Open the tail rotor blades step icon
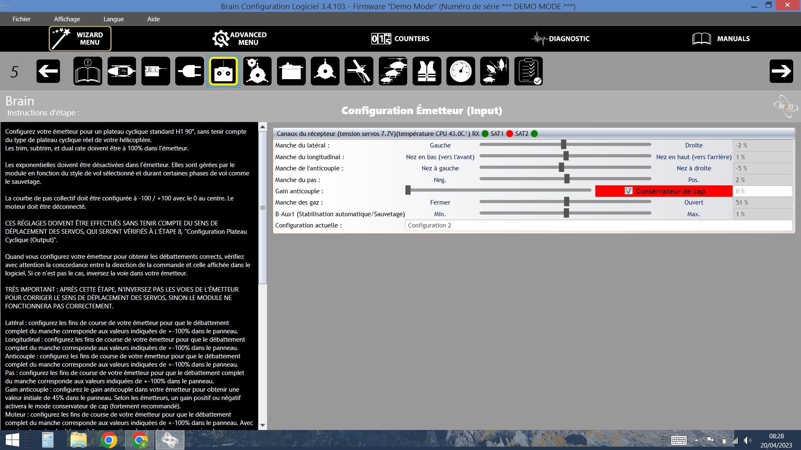Image resolution: width=801 pixels, height=450 pixels. [359, 71]
